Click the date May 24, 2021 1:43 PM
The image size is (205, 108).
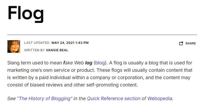[70, 43]
